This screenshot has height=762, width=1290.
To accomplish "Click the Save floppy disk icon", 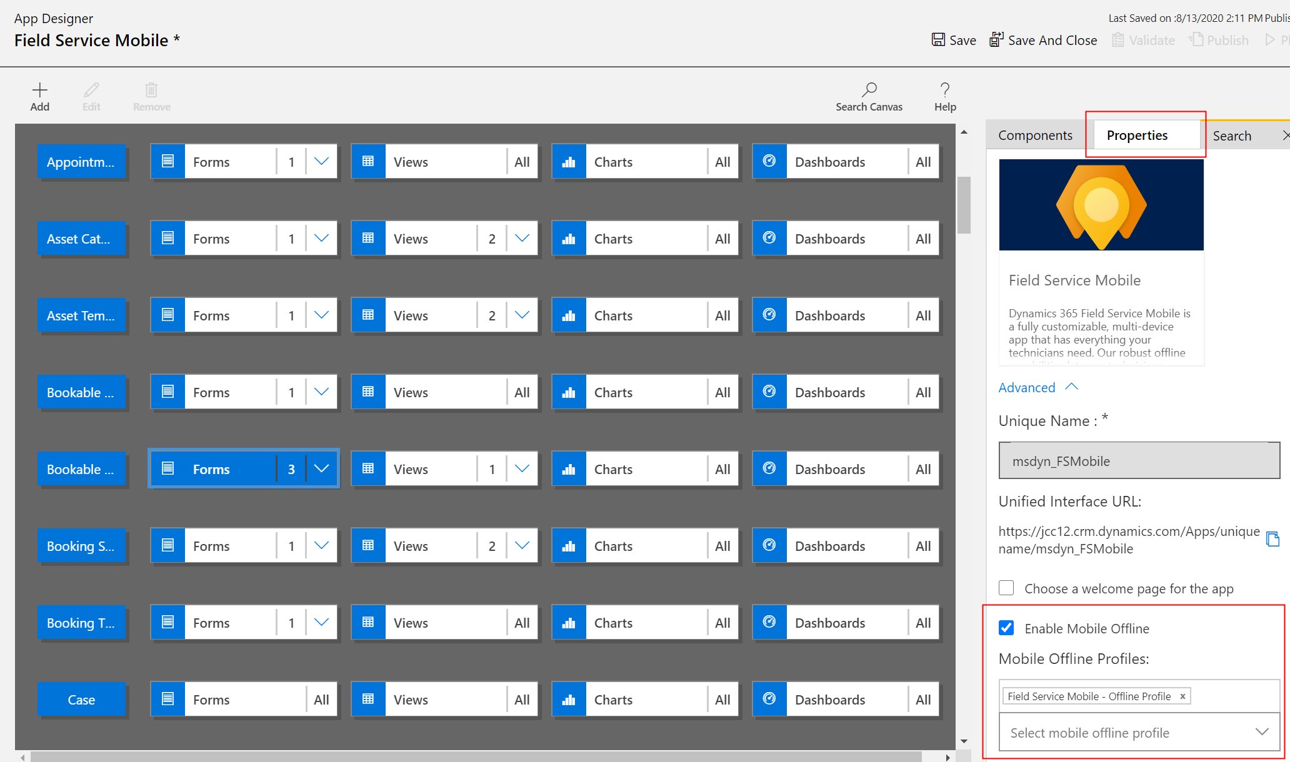I will click(x=938, y=40).
